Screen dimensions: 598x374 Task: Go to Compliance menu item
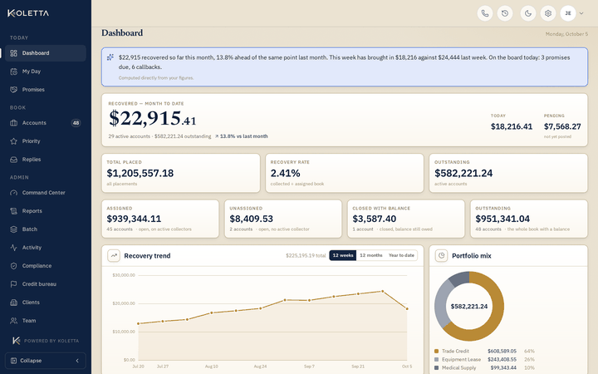[46, 266]
